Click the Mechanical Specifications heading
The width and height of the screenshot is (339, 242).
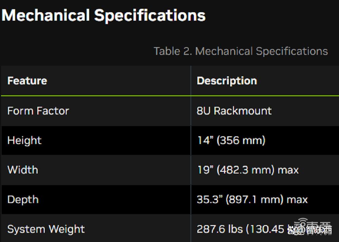103,16
